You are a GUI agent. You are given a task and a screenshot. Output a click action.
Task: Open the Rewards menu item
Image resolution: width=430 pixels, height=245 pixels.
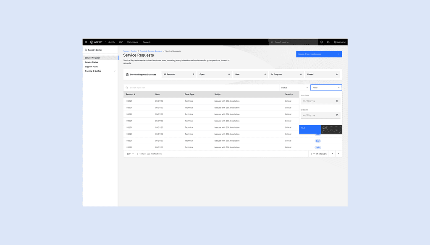[x=147, y=42]
